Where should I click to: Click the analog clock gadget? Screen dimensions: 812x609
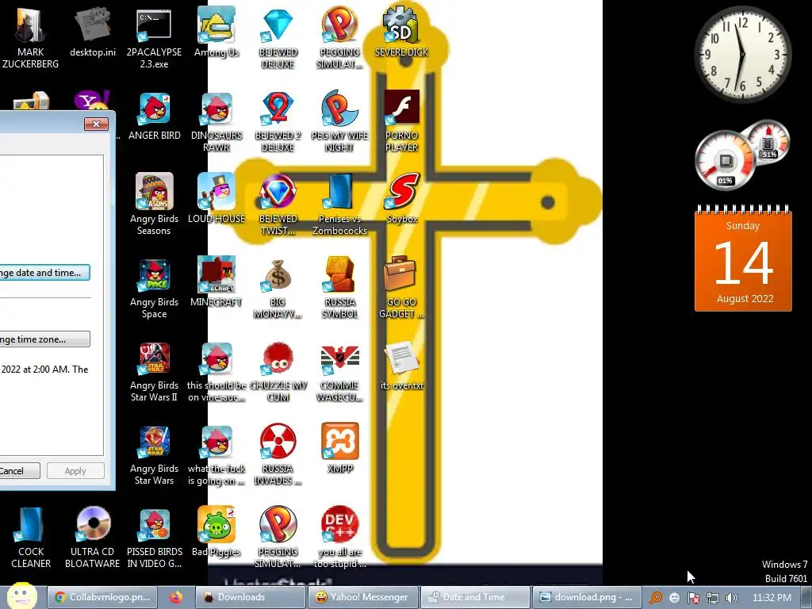point(742,54)
